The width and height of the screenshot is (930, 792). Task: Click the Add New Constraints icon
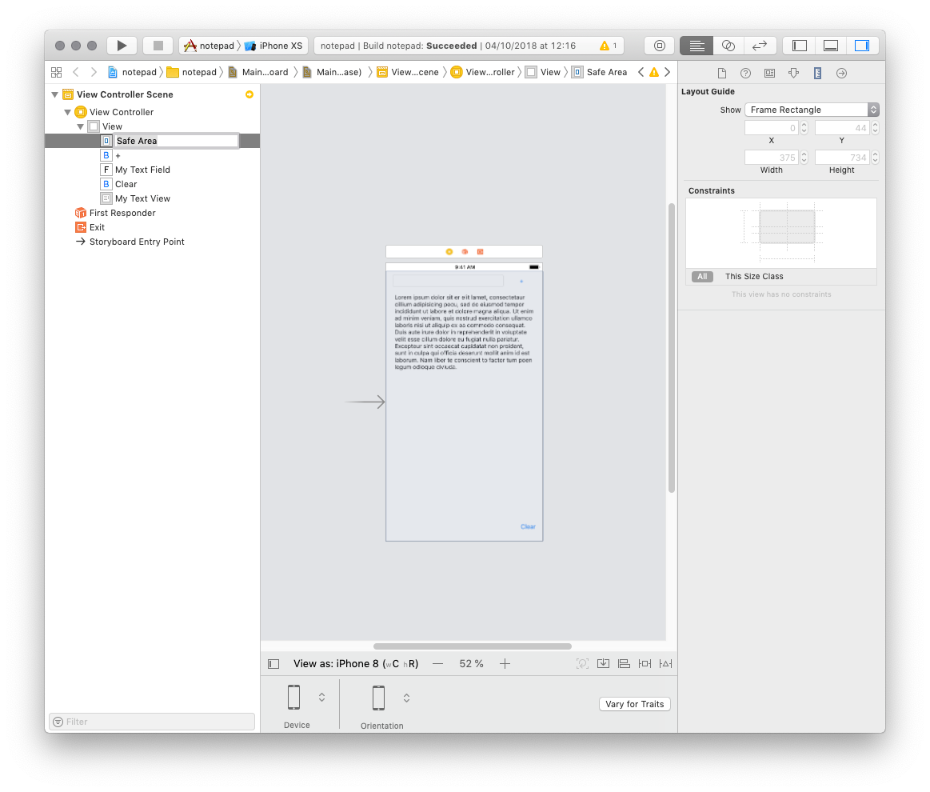point(645,663)
